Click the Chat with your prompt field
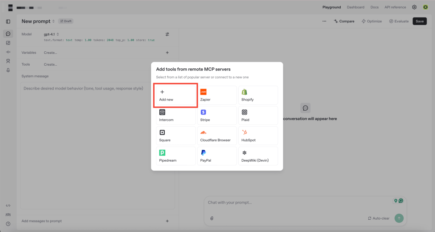 297,203
